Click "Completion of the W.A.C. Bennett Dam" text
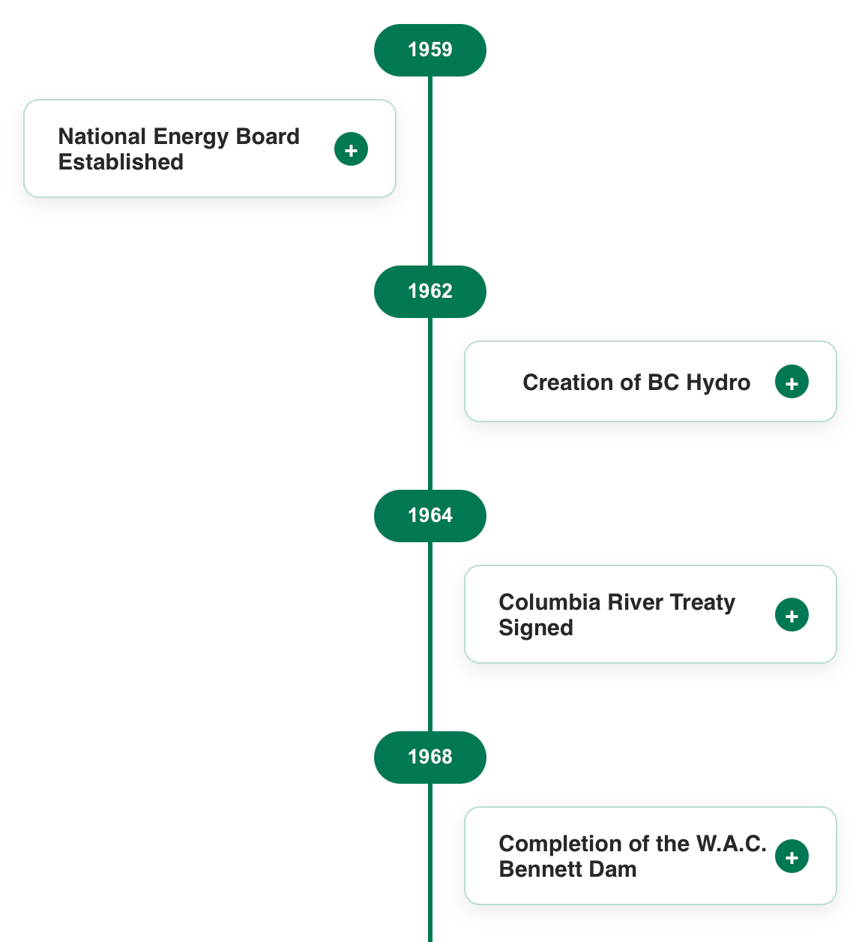The width and height of the screenshot is (865, 942). (x=632, y=856)
